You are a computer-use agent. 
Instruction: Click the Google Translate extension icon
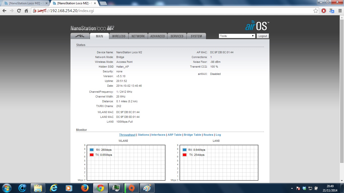click(332, 11)
